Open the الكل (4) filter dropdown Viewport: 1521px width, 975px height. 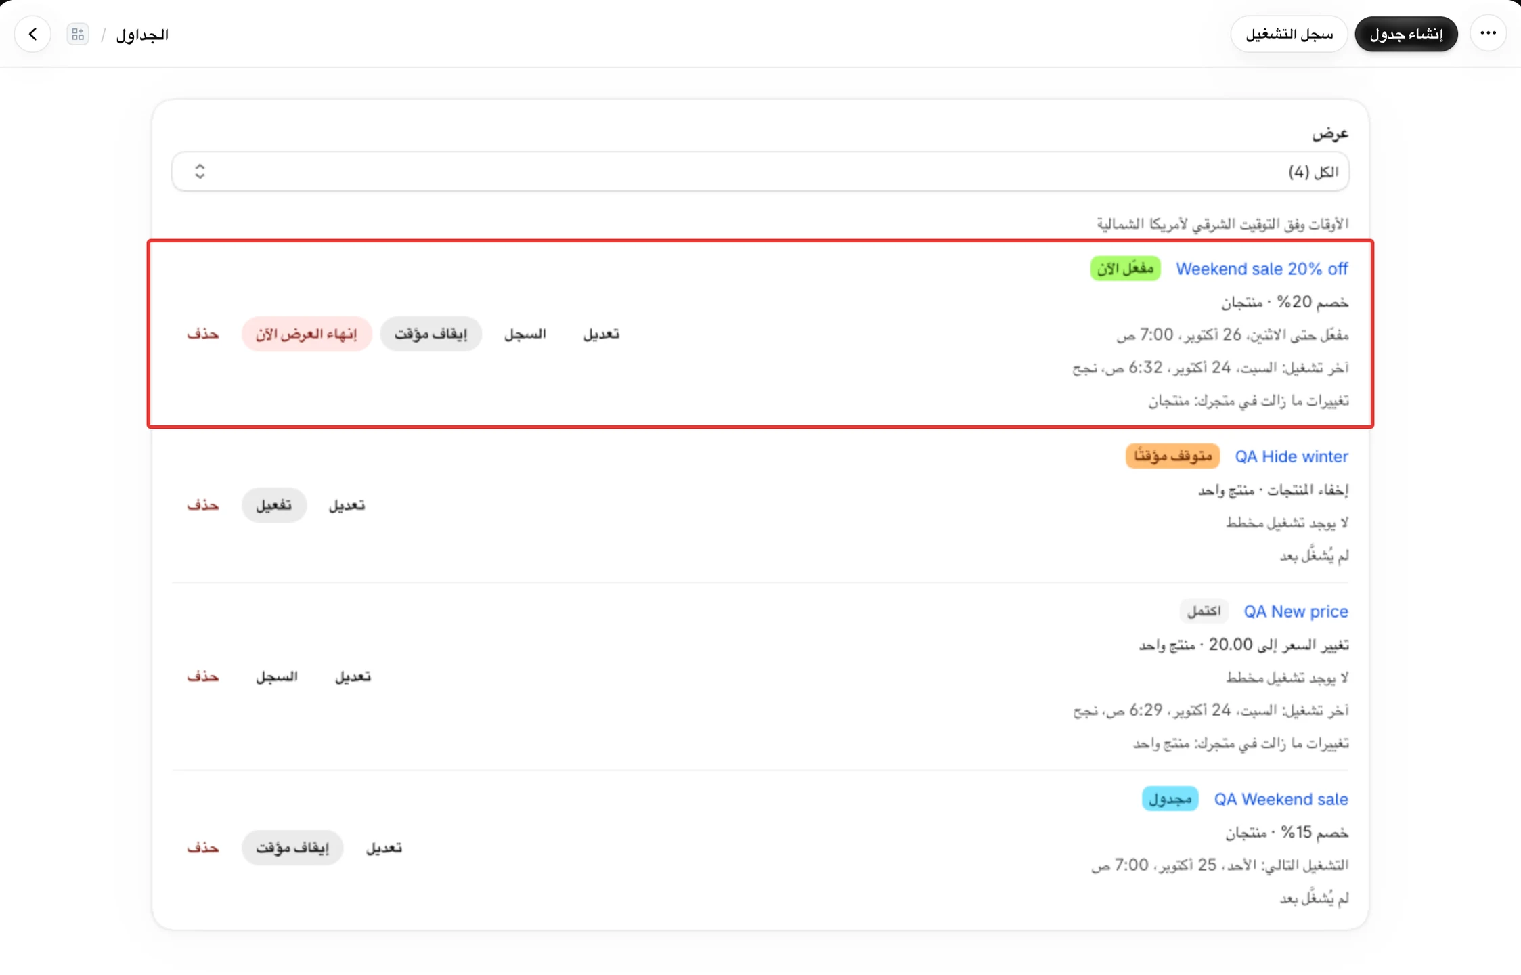(760, 171)
